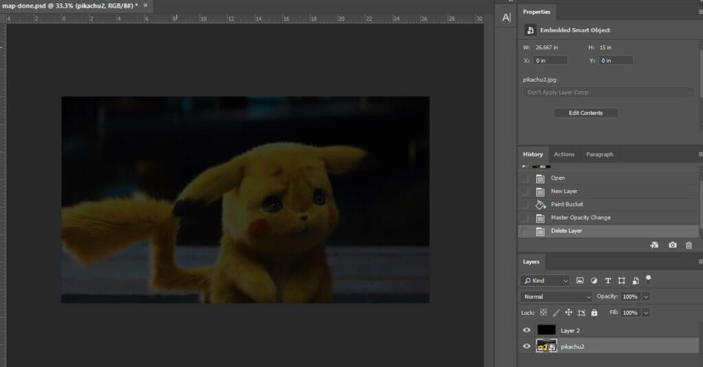The height and width of the screenshot is (367, 703).
Task: Open History panel flyout menu
Action: point(700,154)
